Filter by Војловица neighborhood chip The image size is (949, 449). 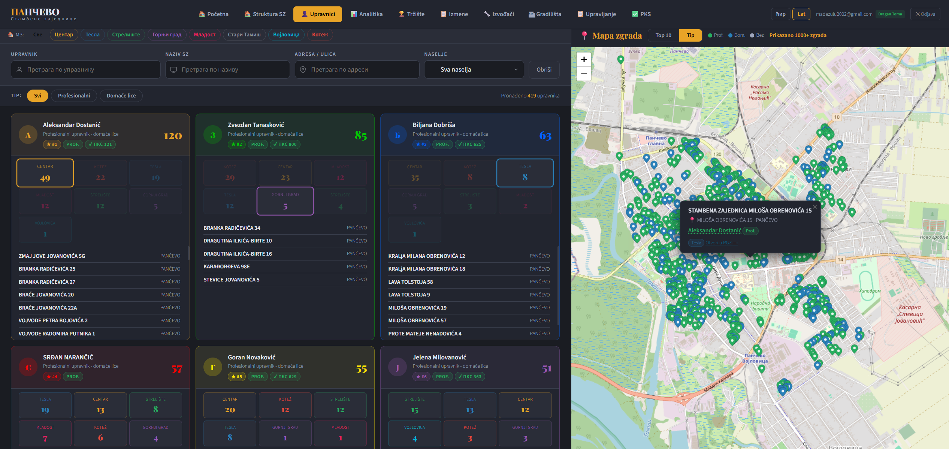click(286, 35)
